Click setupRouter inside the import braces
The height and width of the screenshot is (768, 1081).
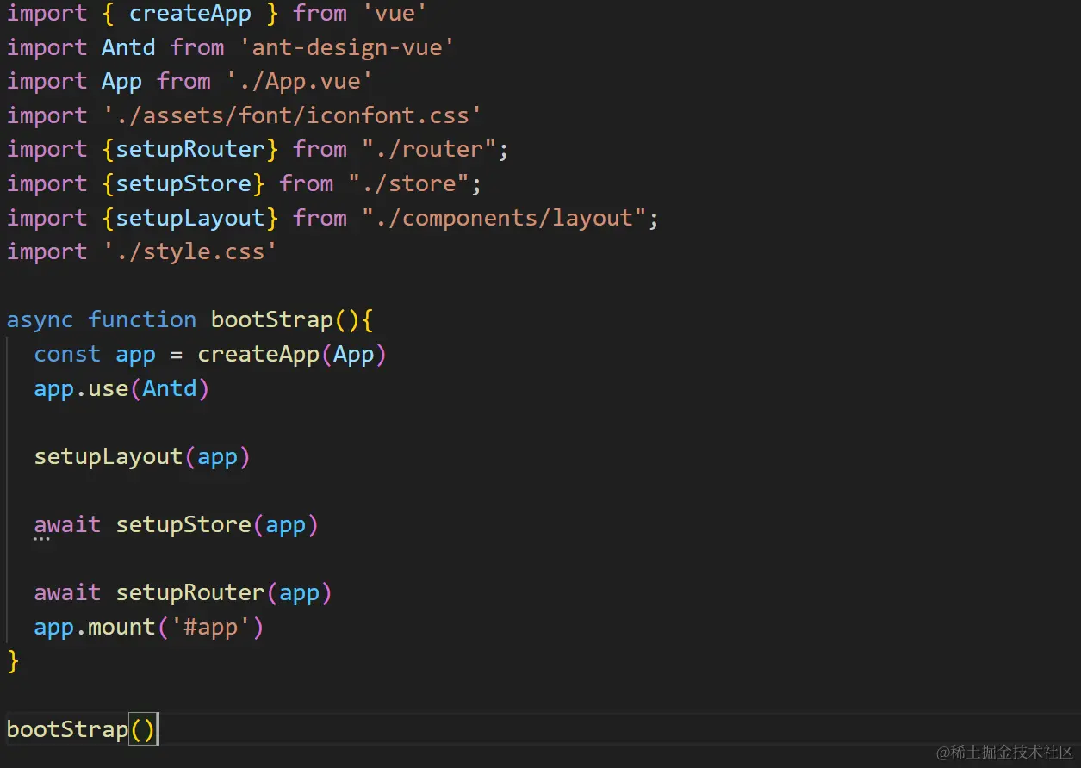pyautogui.click(x=190, y=150)
